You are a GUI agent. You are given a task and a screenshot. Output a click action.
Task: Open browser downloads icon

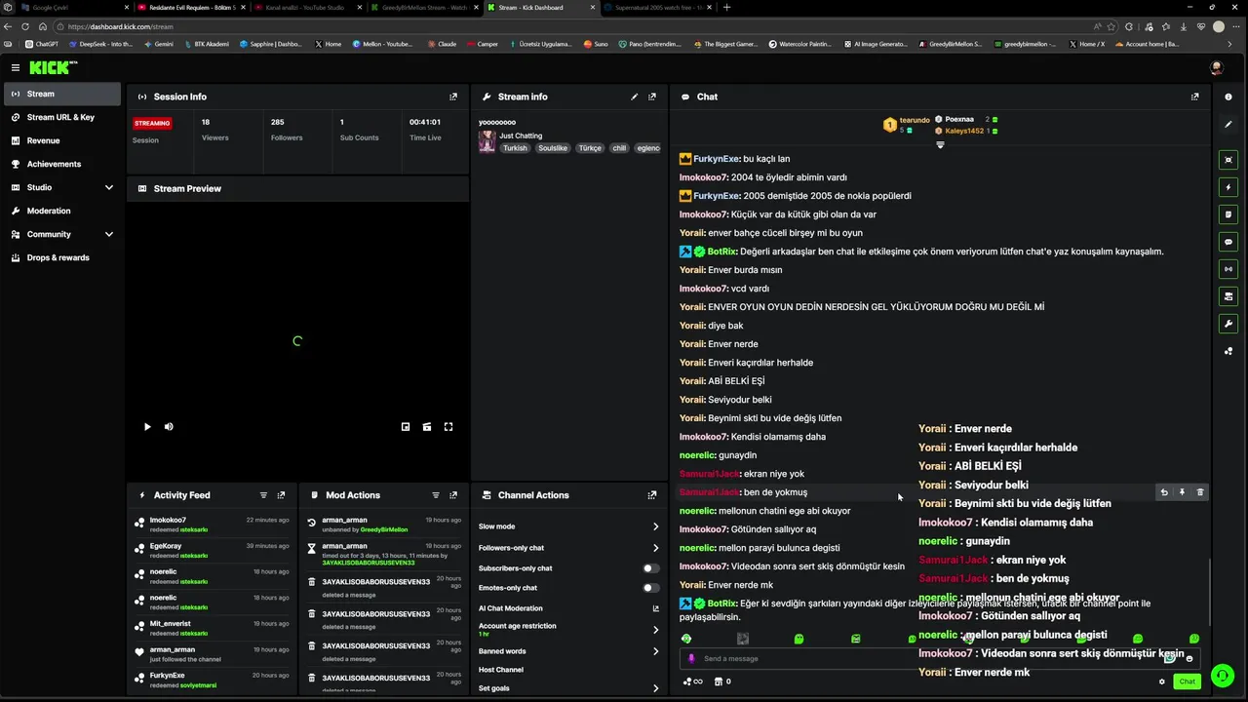pos(1183,26)
